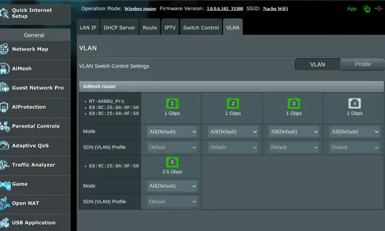The height and width of the screenshot is (231, 385).
Task: Click the RT-AX88U_Pro device name
Action: (106, 101)
